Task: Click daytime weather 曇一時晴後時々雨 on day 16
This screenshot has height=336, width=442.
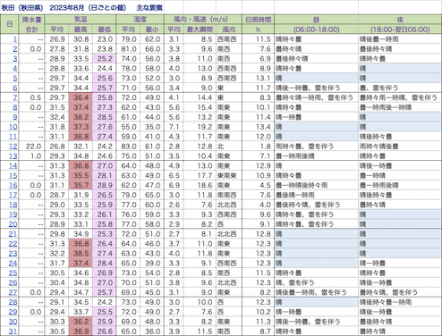Action: (x=302, y=186)
